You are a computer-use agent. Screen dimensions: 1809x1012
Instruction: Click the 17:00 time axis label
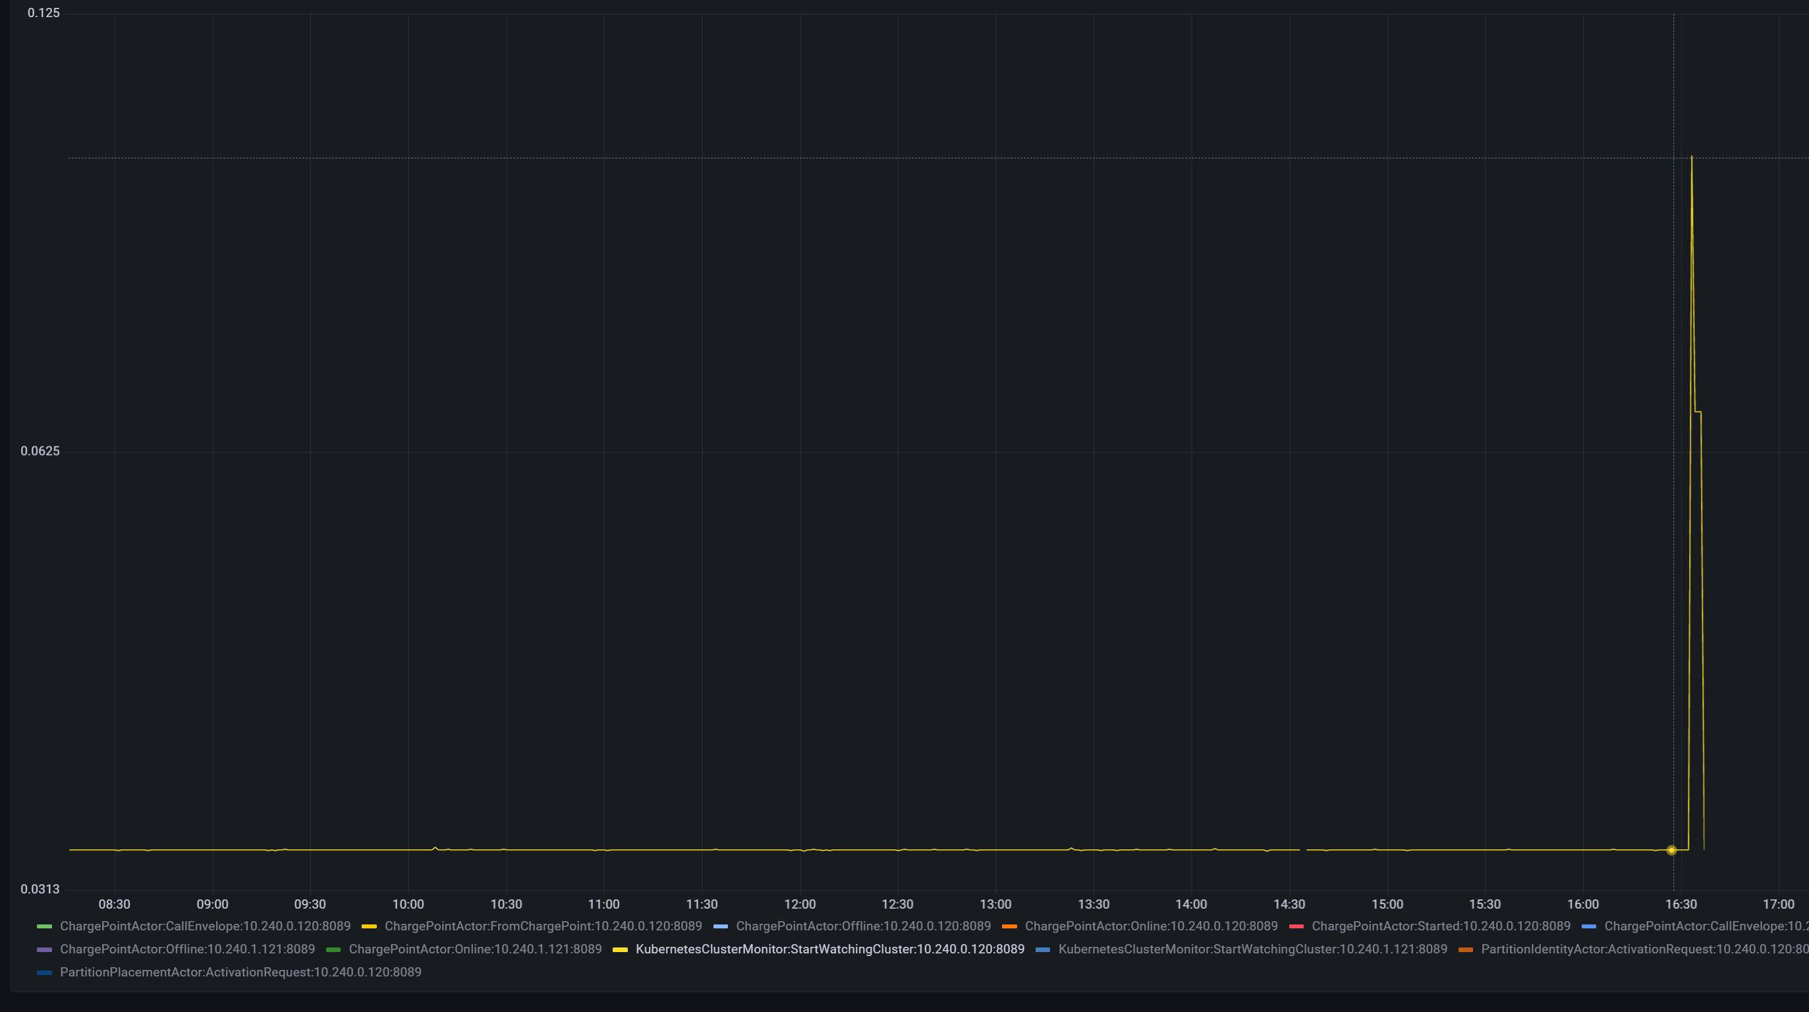(1778, 904)
